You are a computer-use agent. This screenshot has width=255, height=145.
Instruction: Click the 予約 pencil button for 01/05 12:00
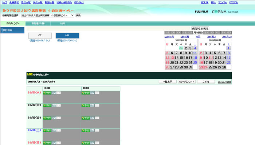47,143
